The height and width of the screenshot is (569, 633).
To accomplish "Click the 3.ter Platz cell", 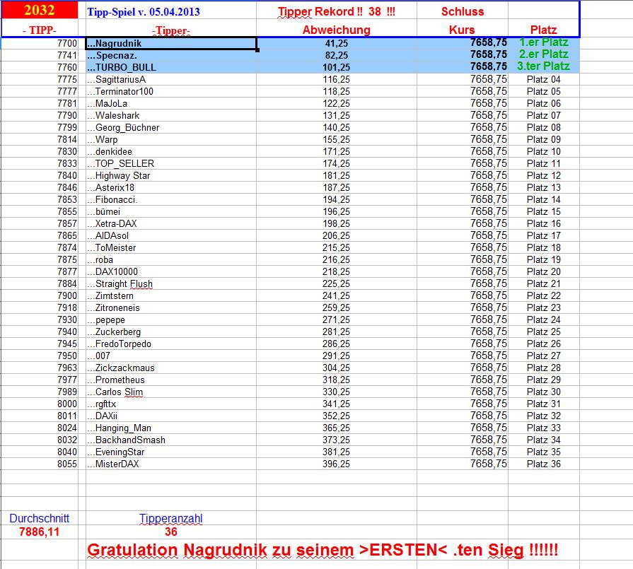I will click(543, 66).
